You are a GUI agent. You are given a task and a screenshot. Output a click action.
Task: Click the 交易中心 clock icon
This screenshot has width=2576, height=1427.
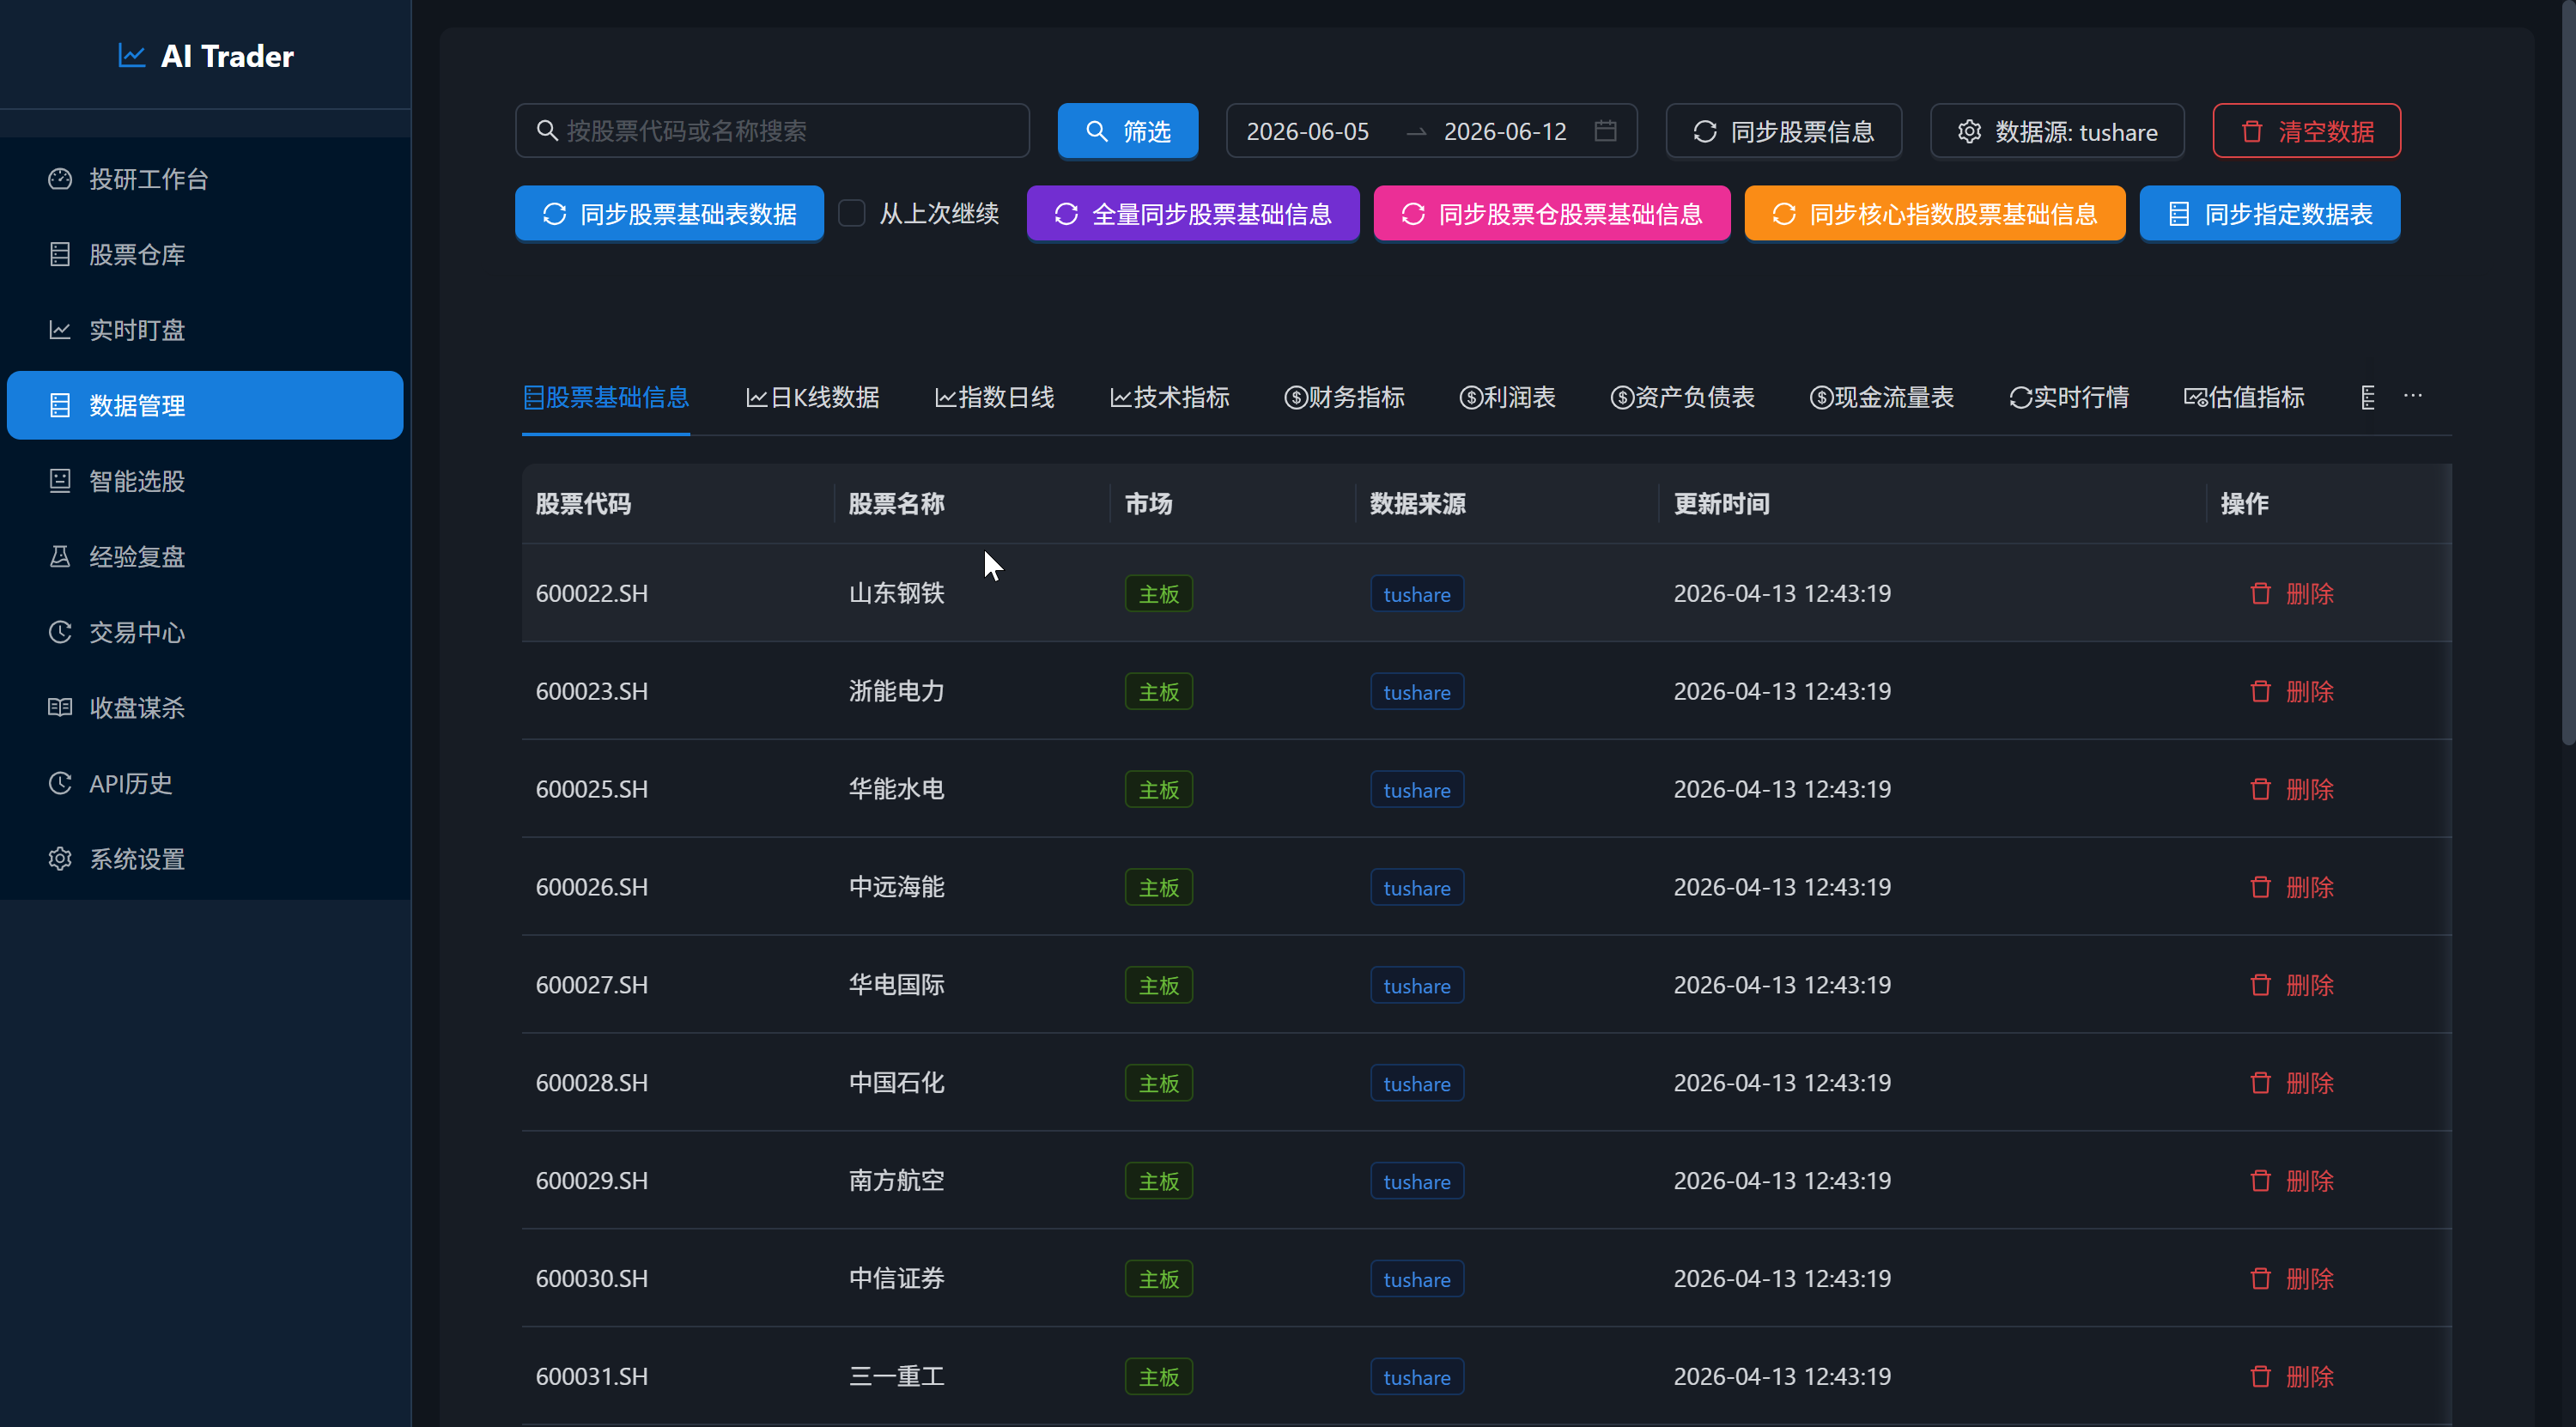tap(60, 632)
